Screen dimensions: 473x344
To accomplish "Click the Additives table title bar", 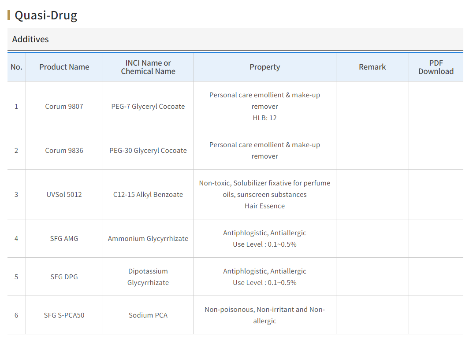I will 30,39.
